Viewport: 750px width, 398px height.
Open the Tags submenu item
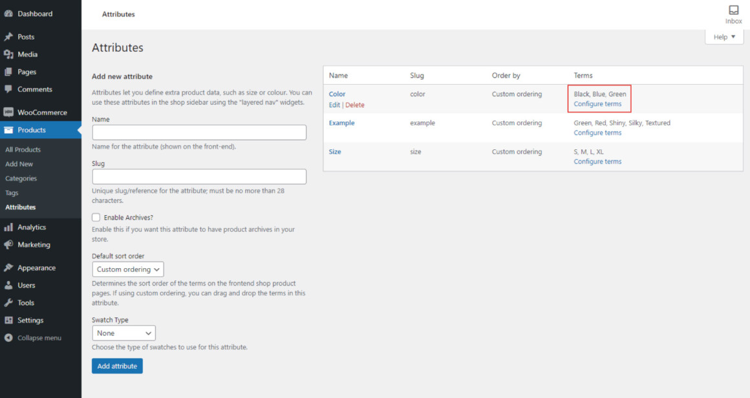12,193
